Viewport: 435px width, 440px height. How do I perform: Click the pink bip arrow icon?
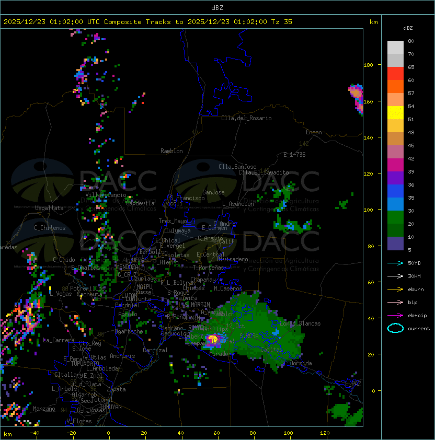coord(395,302)
